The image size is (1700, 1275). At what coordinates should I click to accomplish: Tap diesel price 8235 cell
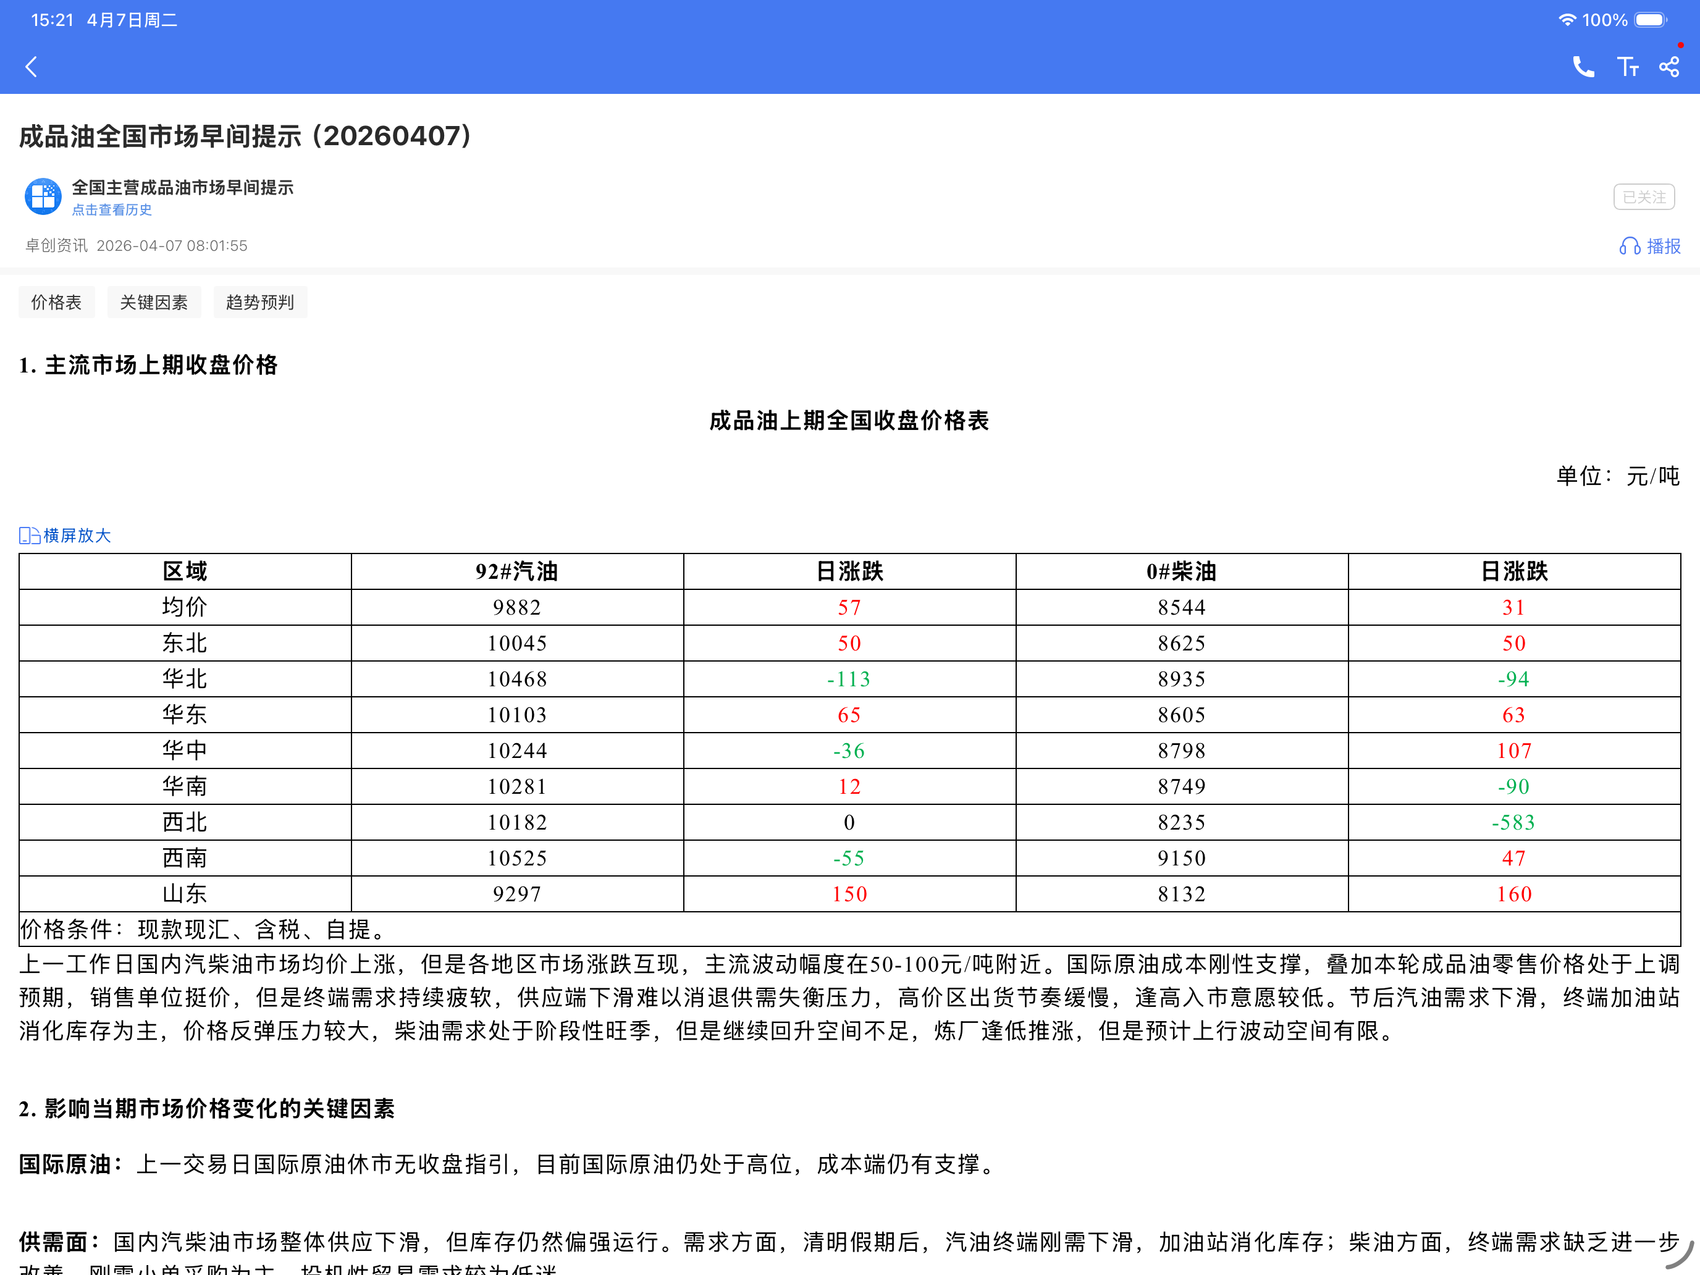point(1182,822)
